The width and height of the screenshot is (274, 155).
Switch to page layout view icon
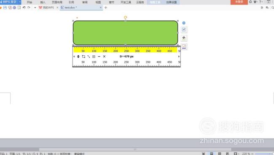tap(212, 154)
